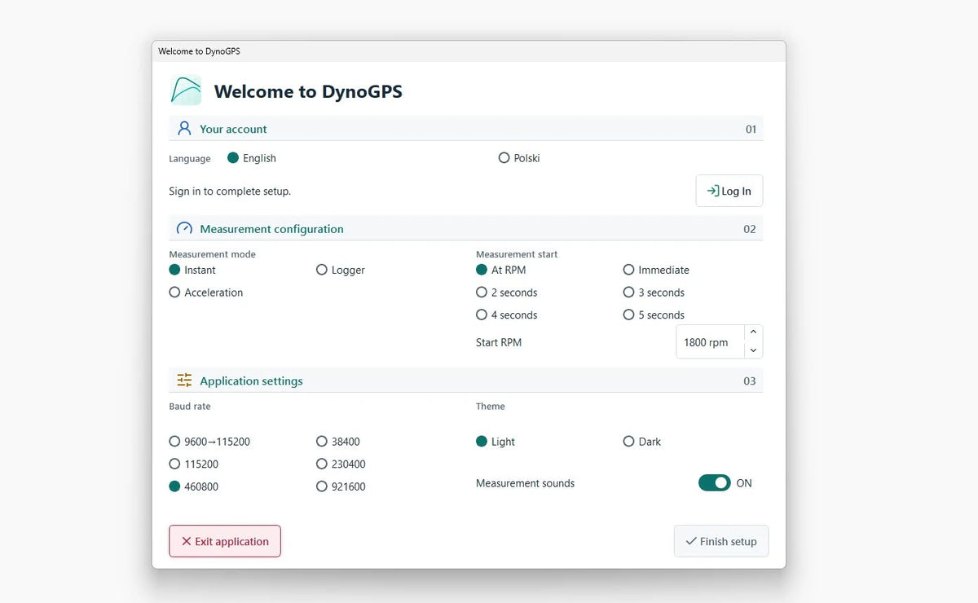Image resolution: width=978 pixels, height=603 pixels.
Task: Choose Instant measurement mode
Action: [x=192, y=270]
